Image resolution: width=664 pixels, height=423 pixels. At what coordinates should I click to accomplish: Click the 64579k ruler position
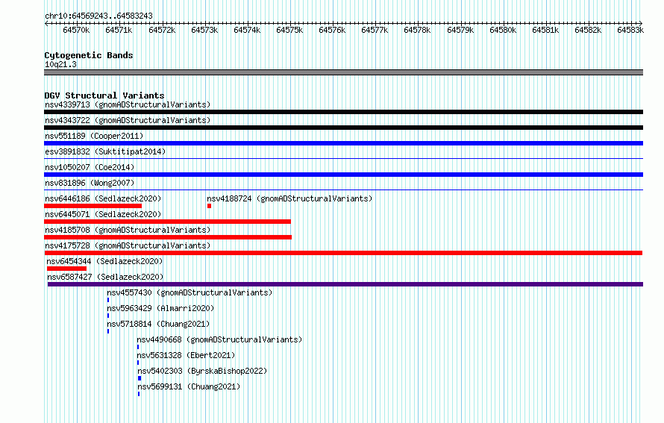pyautogui.click(x=460, y=30)
